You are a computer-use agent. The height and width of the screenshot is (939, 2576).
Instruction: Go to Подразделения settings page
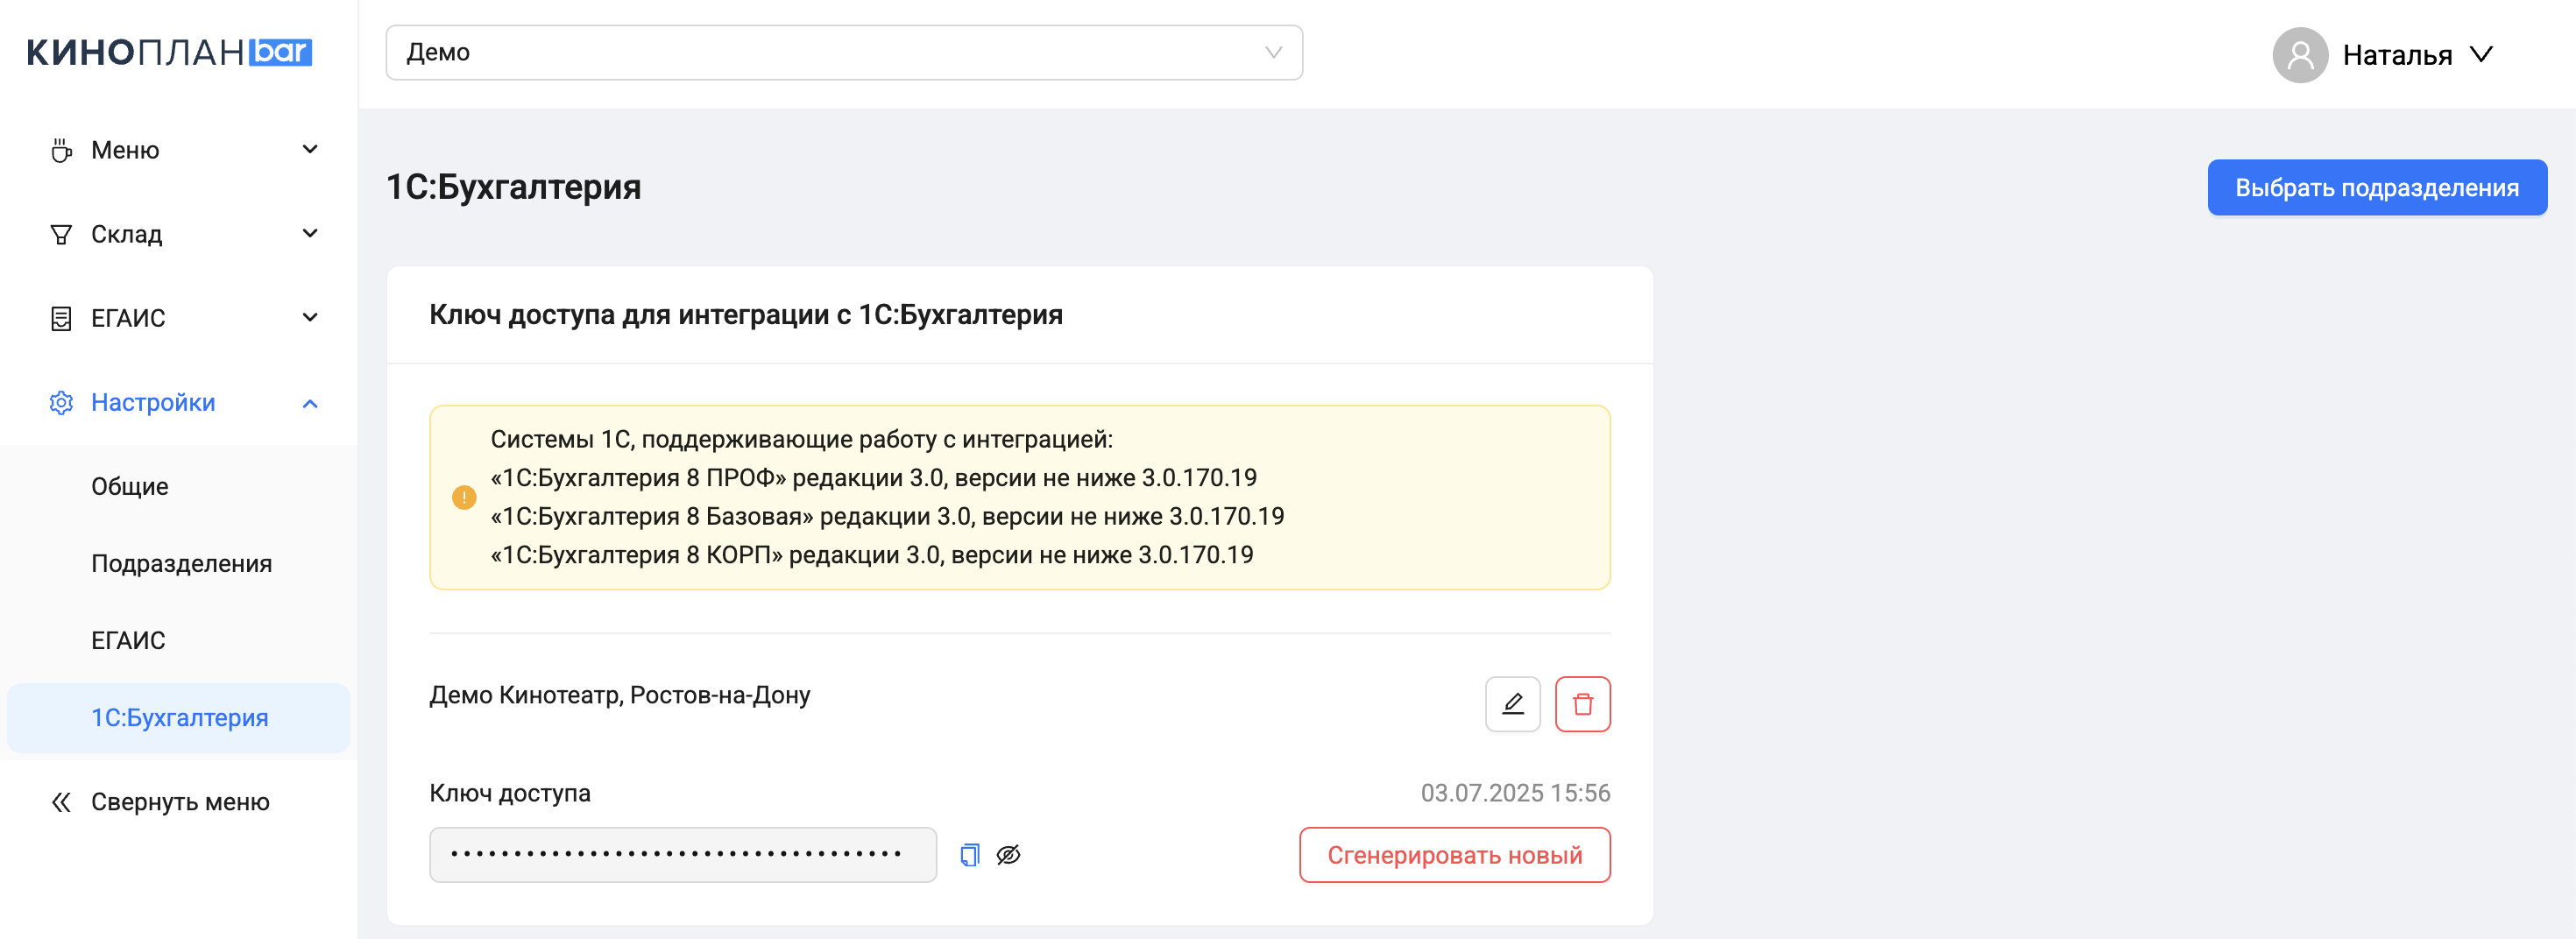point(181,563)
